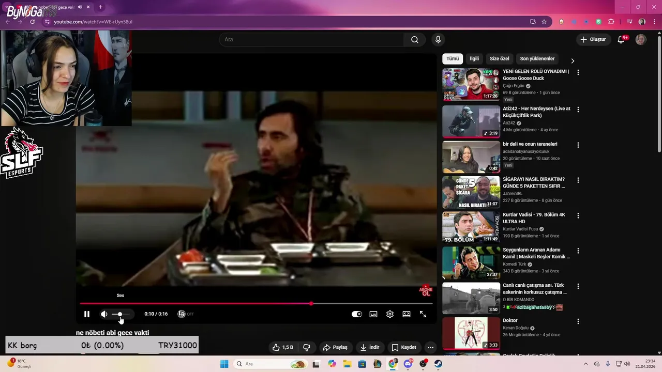
Task: Mute the tab using its speaker icon
Action: coord(80,7)
